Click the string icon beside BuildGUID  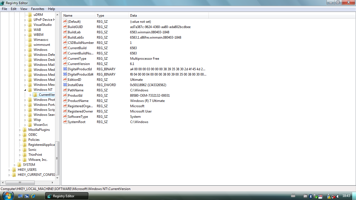pyautogui.click(x=65, y=27)
